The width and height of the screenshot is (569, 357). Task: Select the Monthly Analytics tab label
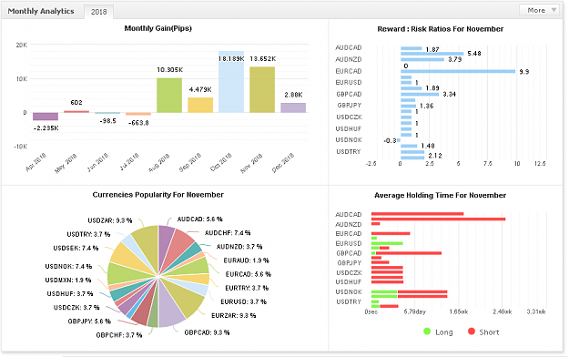41,11
